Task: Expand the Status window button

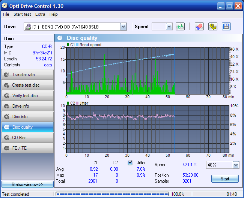Action: click(27, 184)
